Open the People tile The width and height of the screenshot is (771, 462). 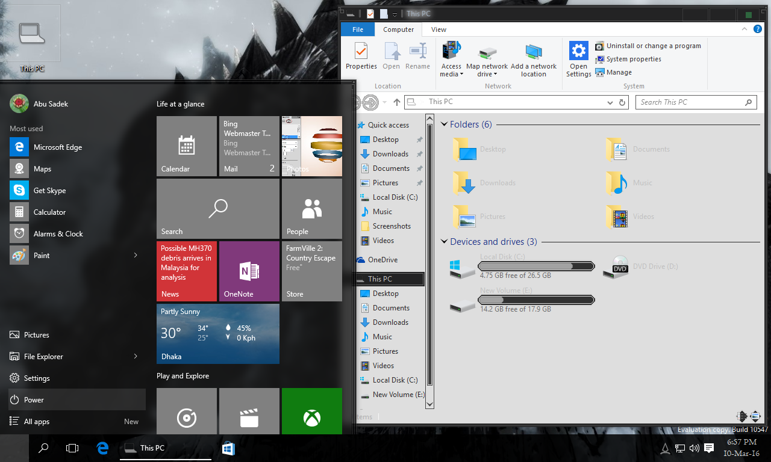tap(312, 209)
